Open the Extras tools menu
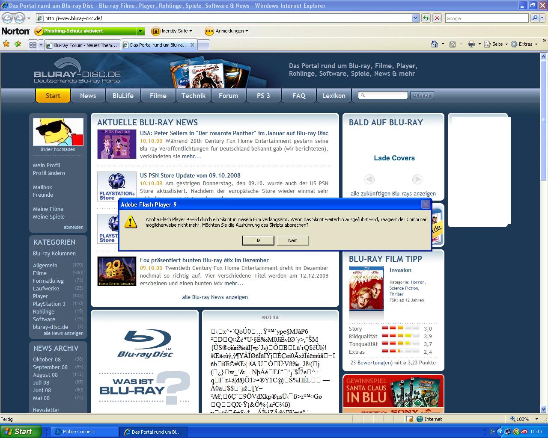The width and height of the screenshot is (548, 438). 525,44
